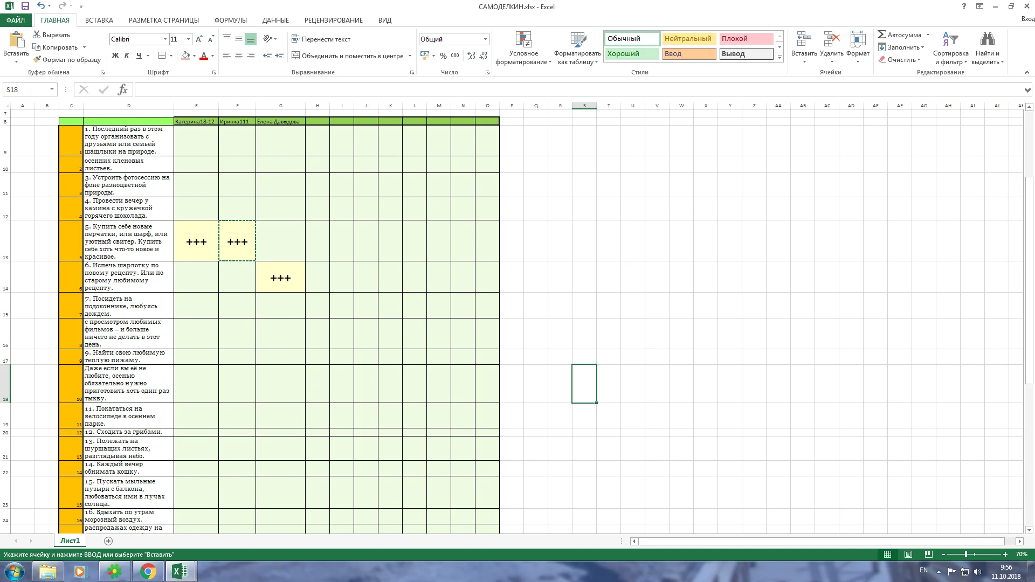Toggle italic formatting К
The width and height of the screenshot is (1035, 582).
[x=127, y=56]
